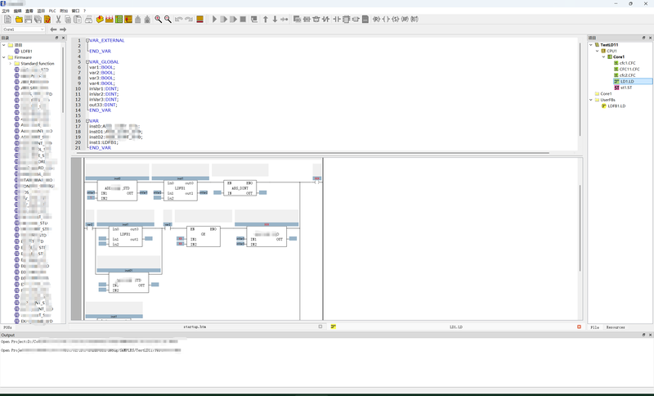The width and height of the screenshot is (654, 396).
Task: Click the navigate back arrow
Action: [54, 29]
